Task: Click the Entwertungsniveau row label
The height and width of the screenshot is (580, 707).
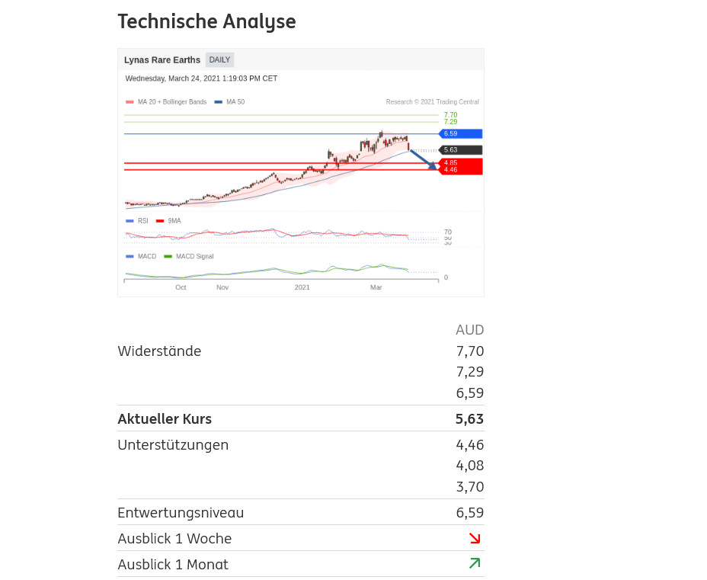Action: tap(181, 512)
